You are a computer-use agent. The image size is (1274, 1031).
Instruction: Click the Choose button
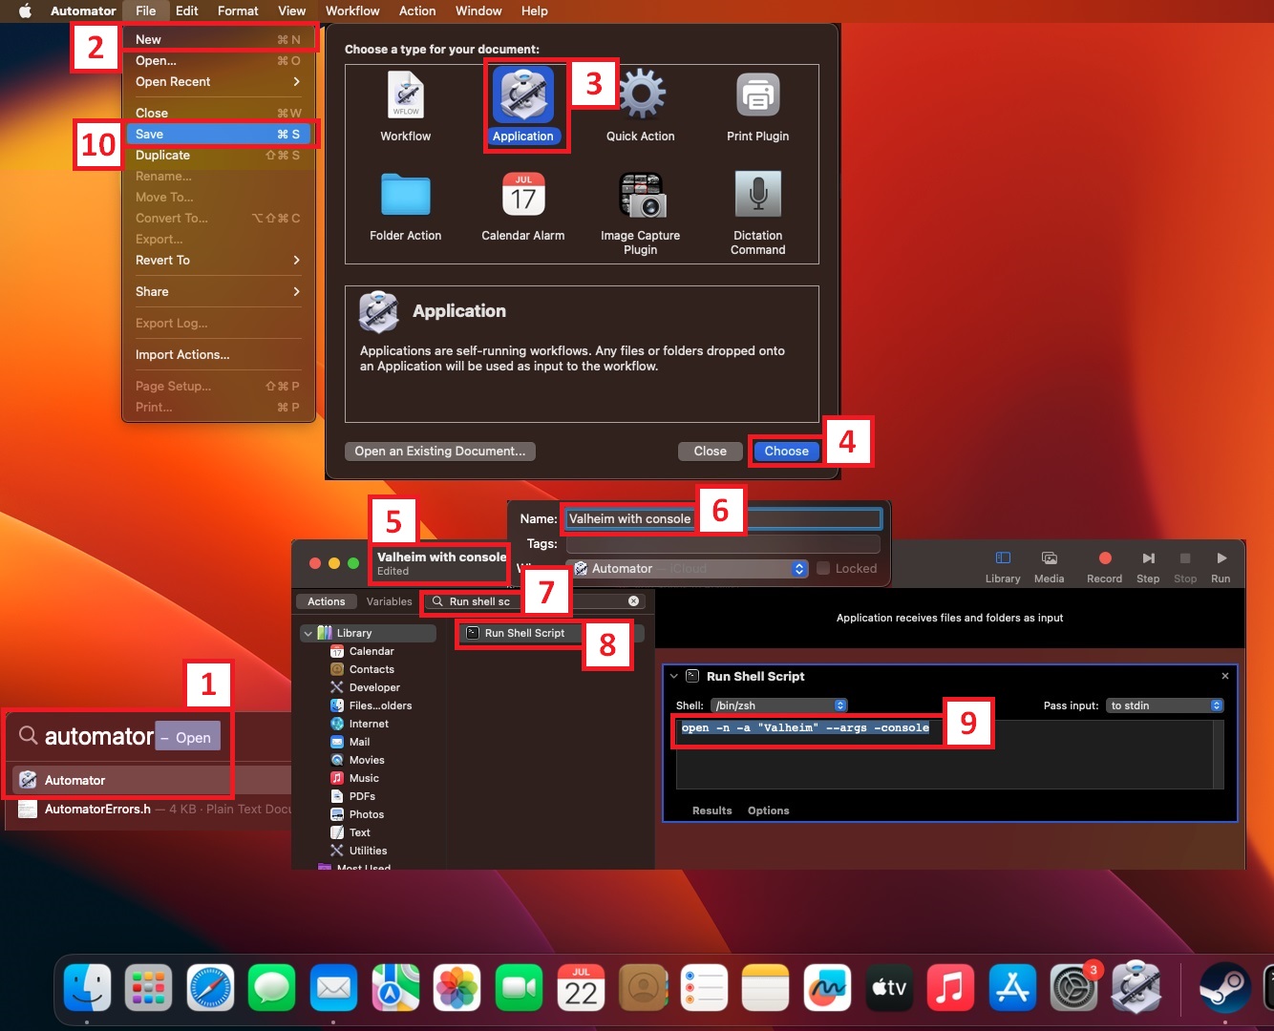point(787,452)
